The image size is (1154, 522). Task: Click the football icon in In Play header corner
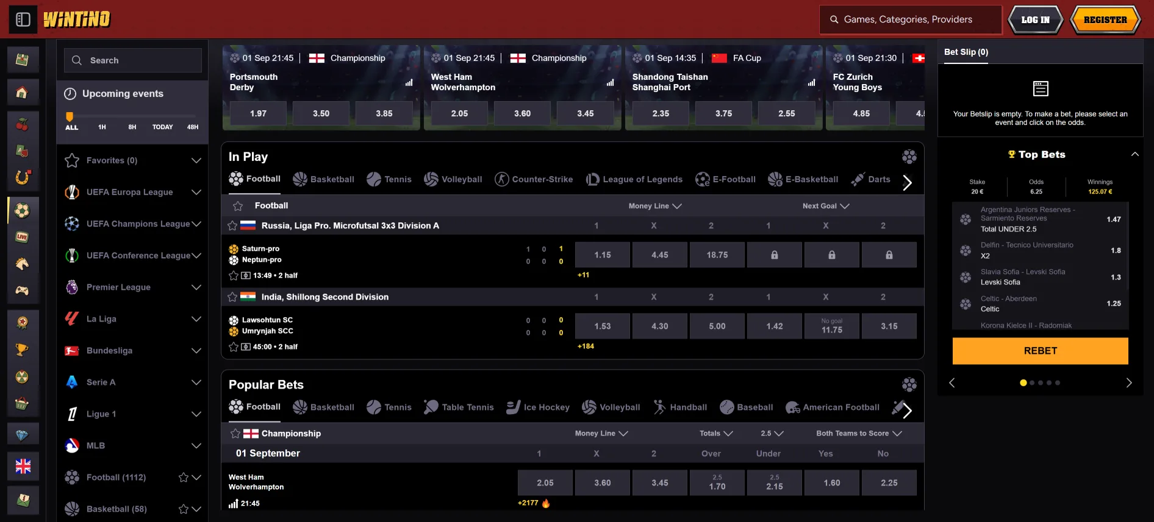point(909,157)
